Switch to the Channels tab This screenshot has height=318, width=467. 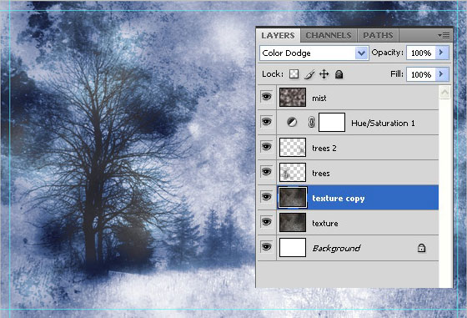tap(329, 35)
